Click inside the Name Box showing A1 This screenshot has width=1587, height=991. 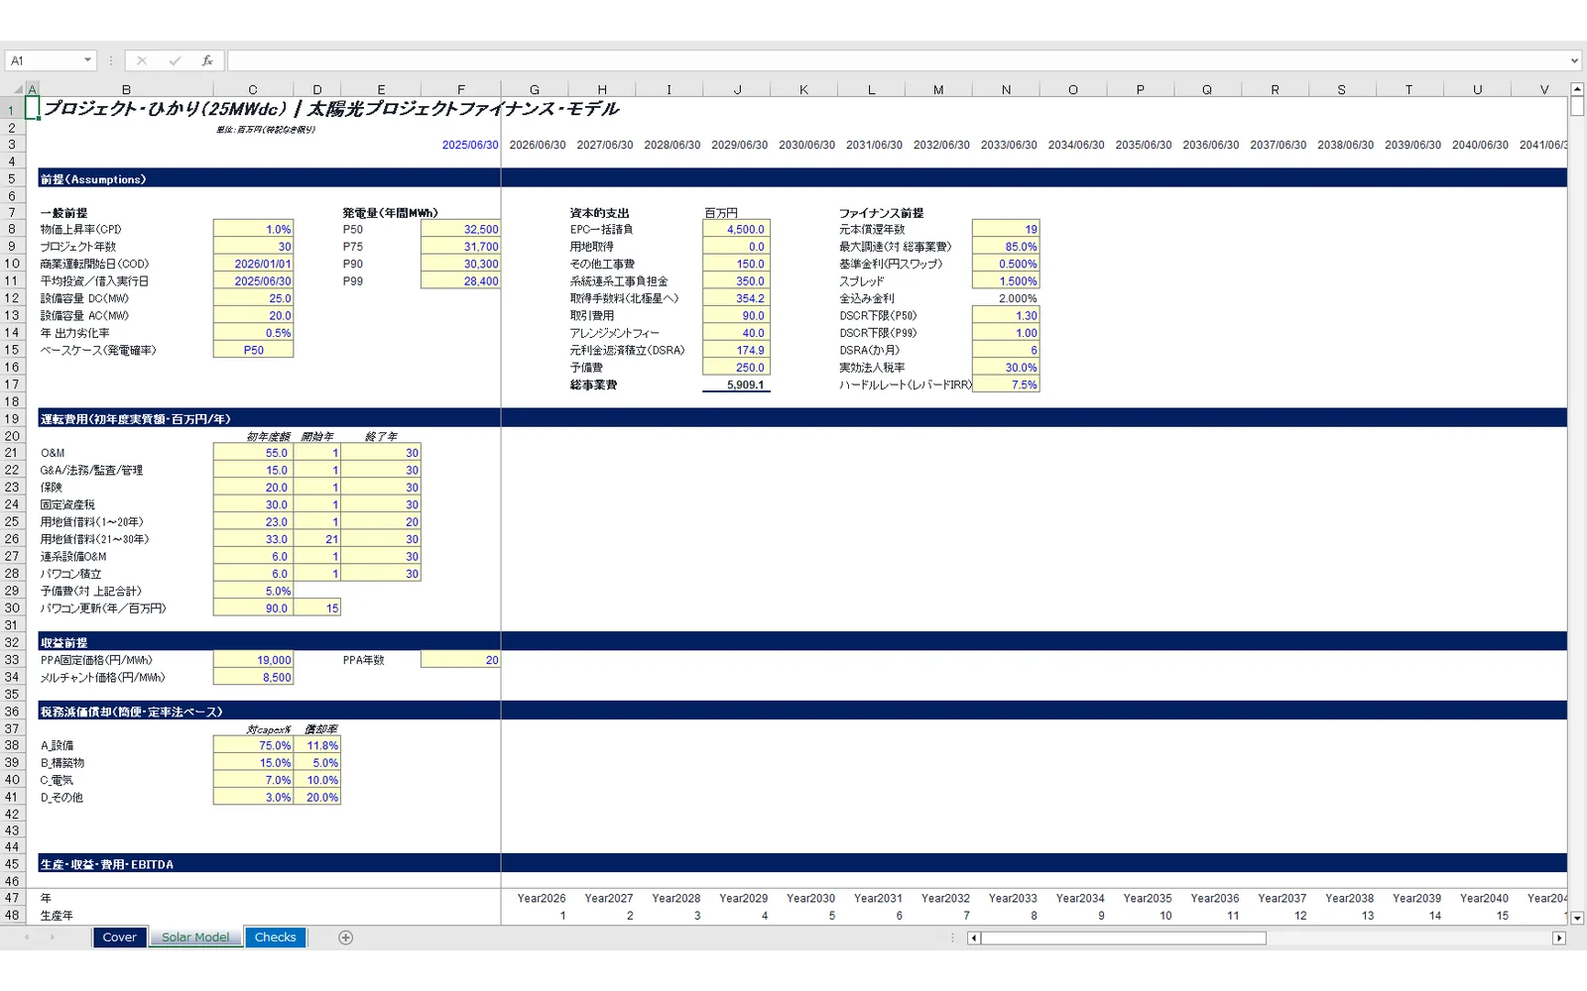[x=43, y=61]
